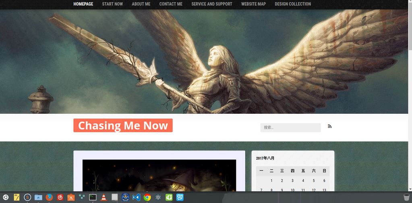Go to the HOMEPAGE menu item
Screen dimensions: 412x203
[x=83, y=4]
